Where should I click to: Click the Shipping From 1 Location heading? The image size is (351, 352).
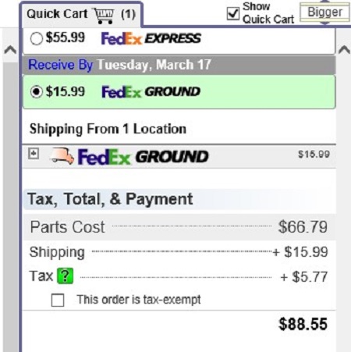108,129
